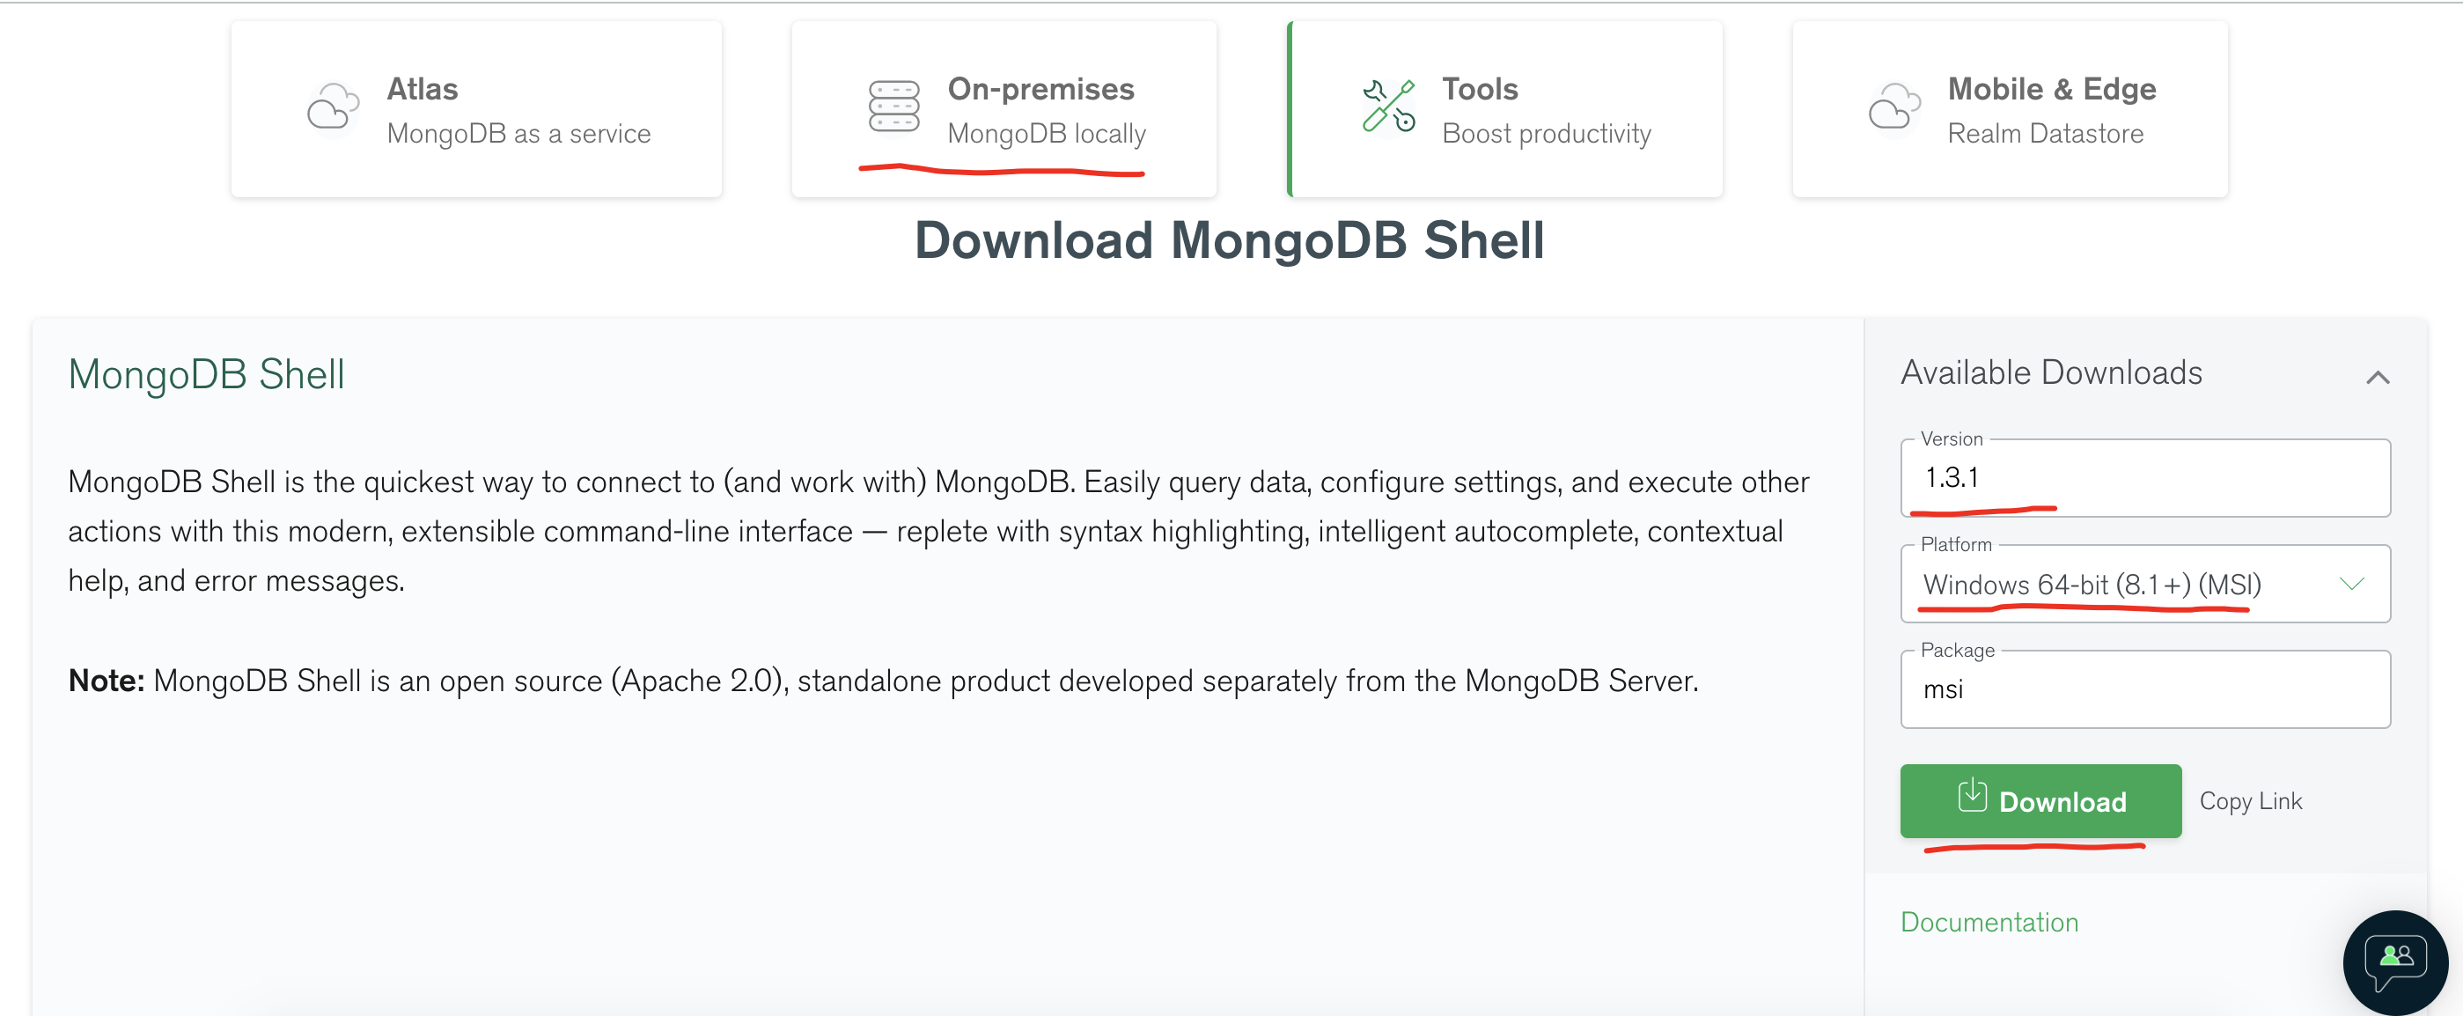This screenshot has width=2463, height=1016.
Task: Collapse the Available Downloads section
Action: pyautogui.click(x=2378, y=377)
